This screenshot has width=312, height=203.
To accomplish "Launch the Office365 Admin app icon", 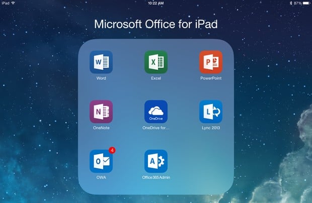I will pyautogui.click(x=156, y=161).
